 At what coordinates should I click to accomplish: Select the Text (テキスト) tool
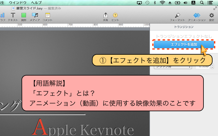(13, 17)
